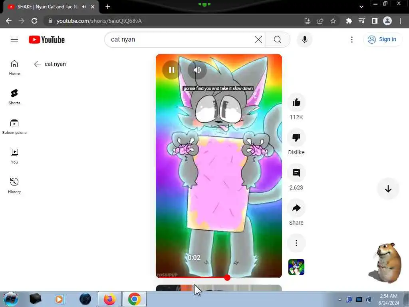Open the channel avatar thumbnail beside video
Viewport: 409px width, 307px height.
[x=296, y=267]
